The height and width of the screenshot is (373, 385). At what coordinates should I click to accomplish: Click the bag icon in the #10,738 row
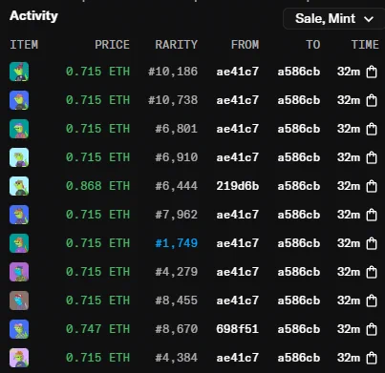[372, 100]
